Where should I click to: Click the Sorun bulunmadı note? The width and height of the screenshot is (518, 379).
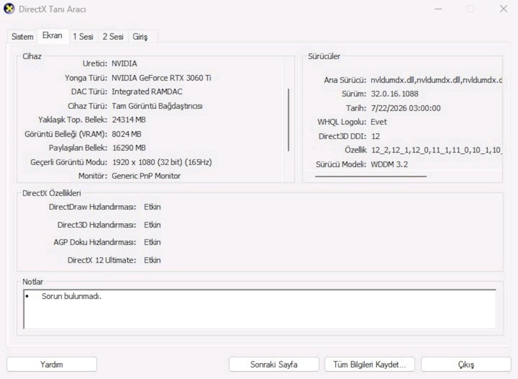tap(71, 296)
